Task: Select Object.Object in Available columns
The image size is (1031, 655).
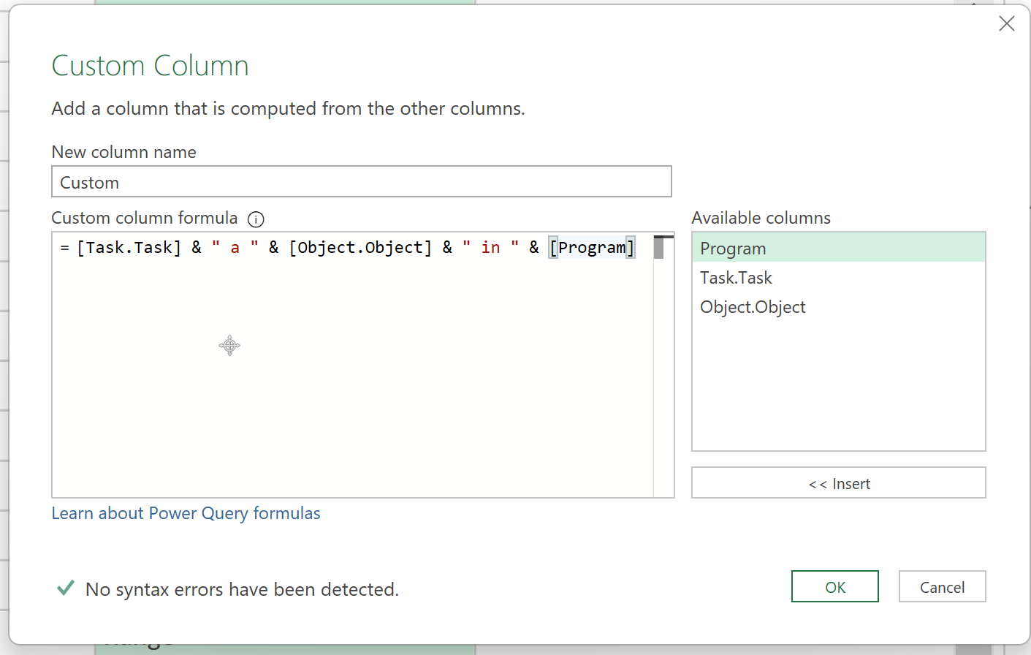Action: 753,307
